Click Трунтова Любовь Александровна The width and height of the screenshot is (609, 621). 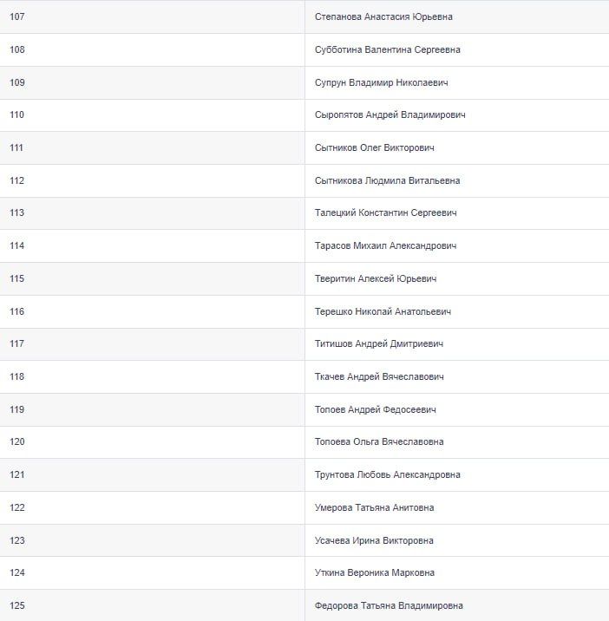pyautogui.click(x=388, y=474)
